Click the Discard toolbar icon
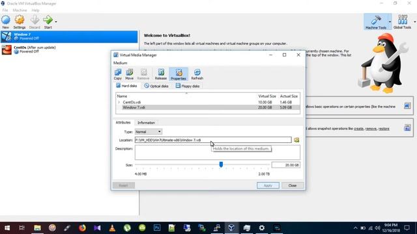Screen dimensions: 417x234 35,21
